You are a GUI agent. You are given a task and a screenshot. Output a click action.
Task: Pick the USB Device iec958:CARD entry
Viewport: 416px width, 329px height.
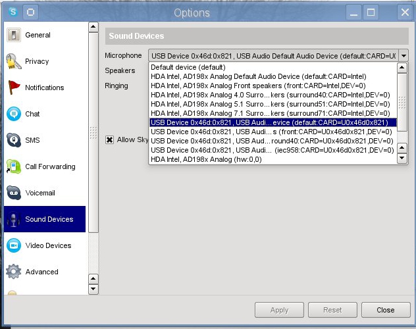pyautogui.click(x=273, y=150)
